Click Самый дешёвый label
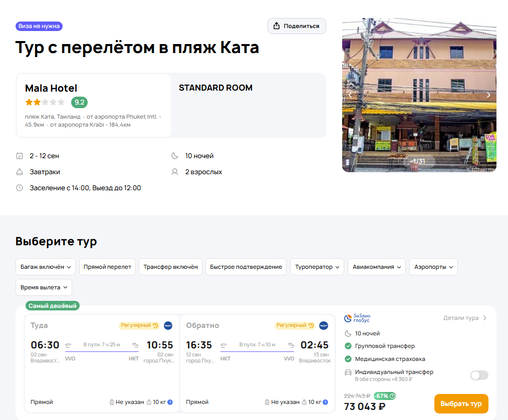Screen dimensions: 508x420 click(53, 306)
